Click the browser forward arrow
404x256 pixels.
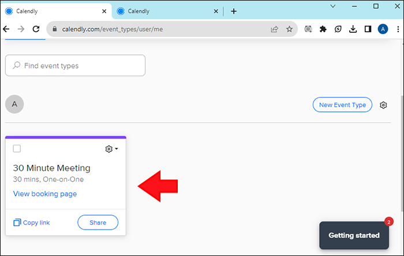tap(21, 29)
